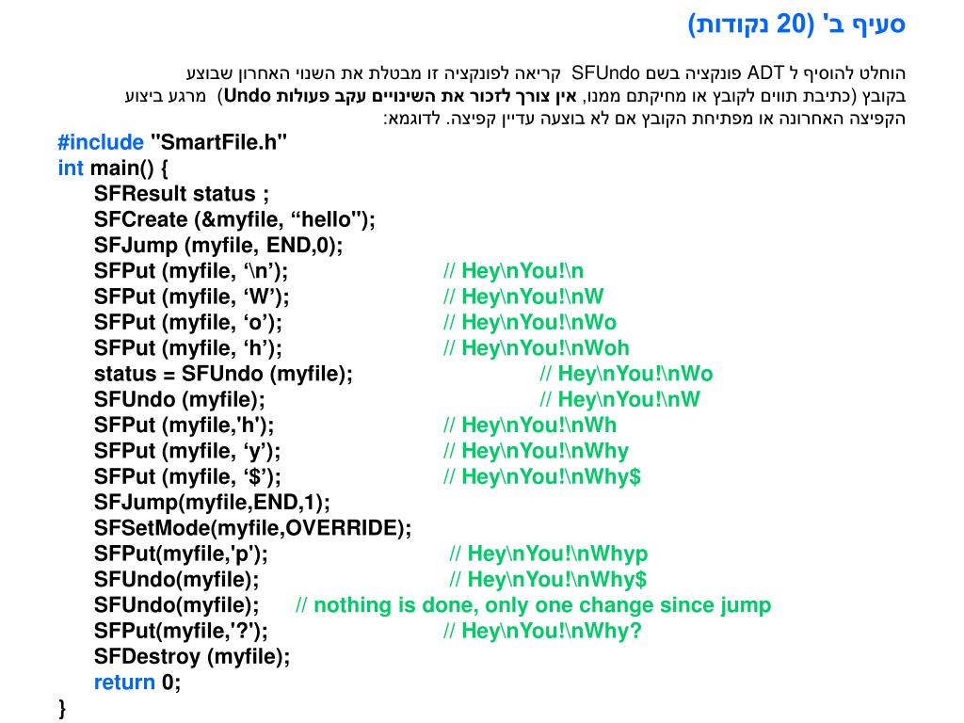Image resolution: width=964 pixels, height=723 pixels.
Task: Click the SFPut (myfile, 'W') statement
Action: pos(191,297)
